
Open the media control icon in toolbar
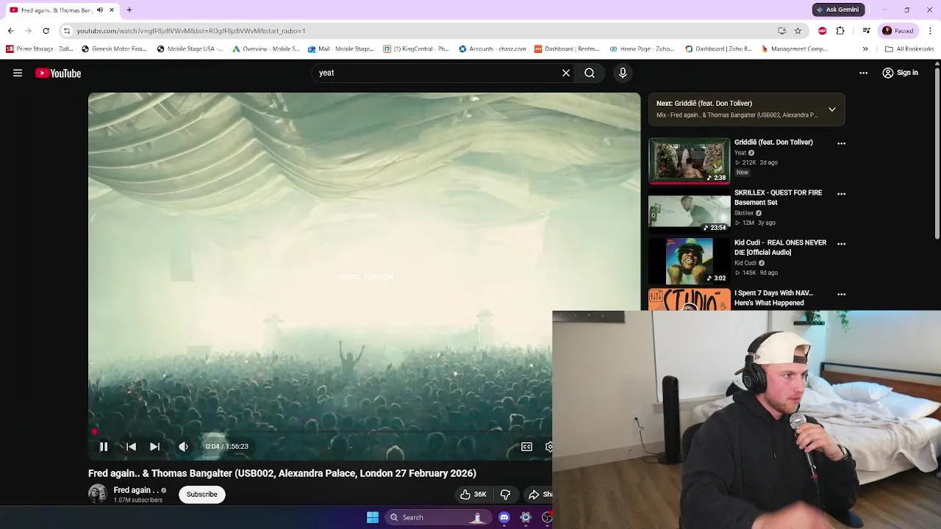tap(867, 31)
